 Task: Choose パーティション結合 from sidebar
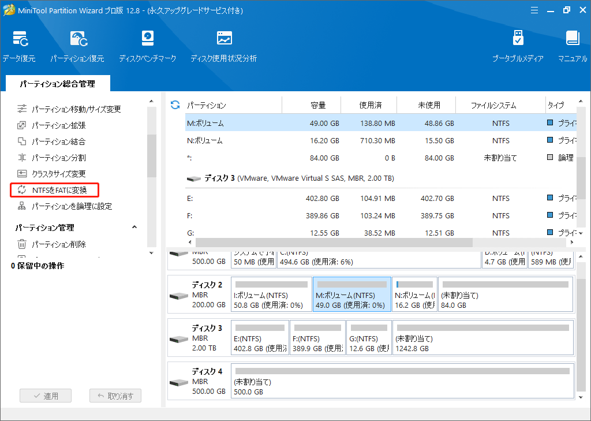(59, 141)
